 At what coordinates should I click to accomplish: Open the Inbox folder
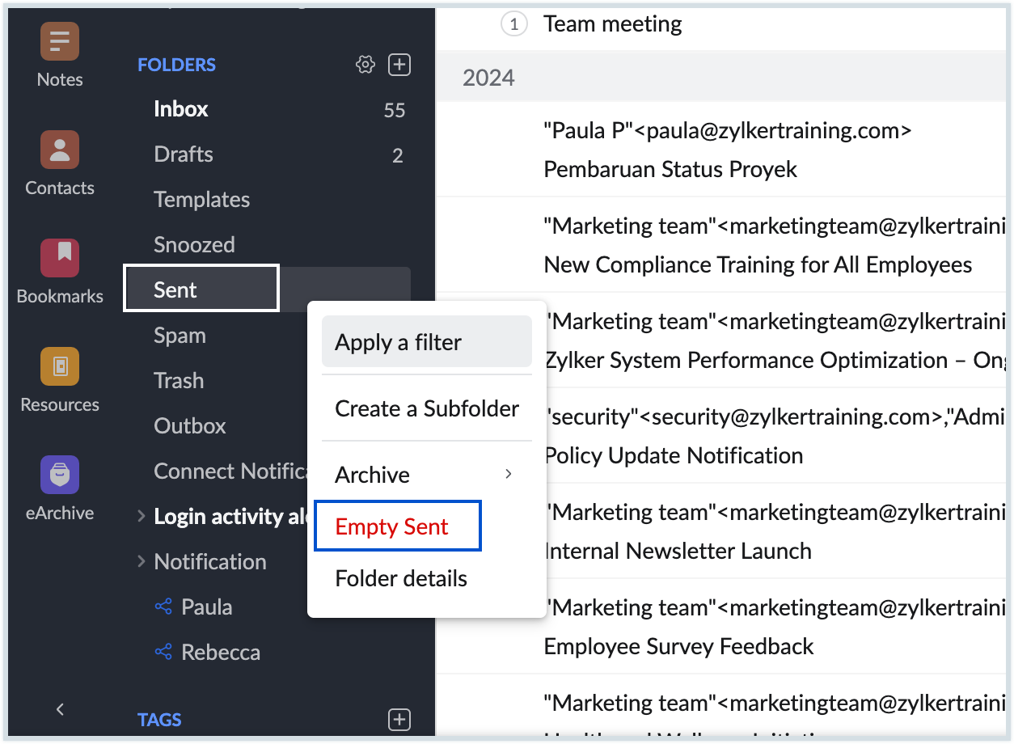[181, 109]
